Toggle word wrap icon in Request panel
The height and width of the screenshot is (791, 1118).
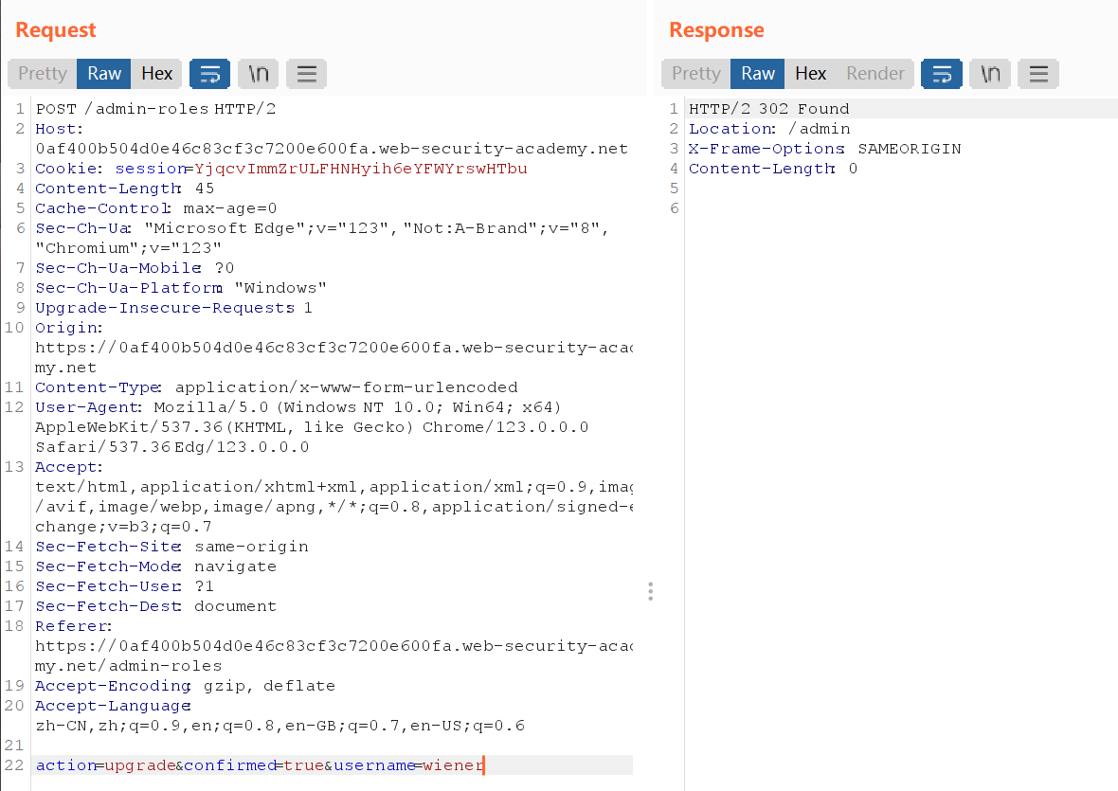pyautogui.click(x=210, y=74)
